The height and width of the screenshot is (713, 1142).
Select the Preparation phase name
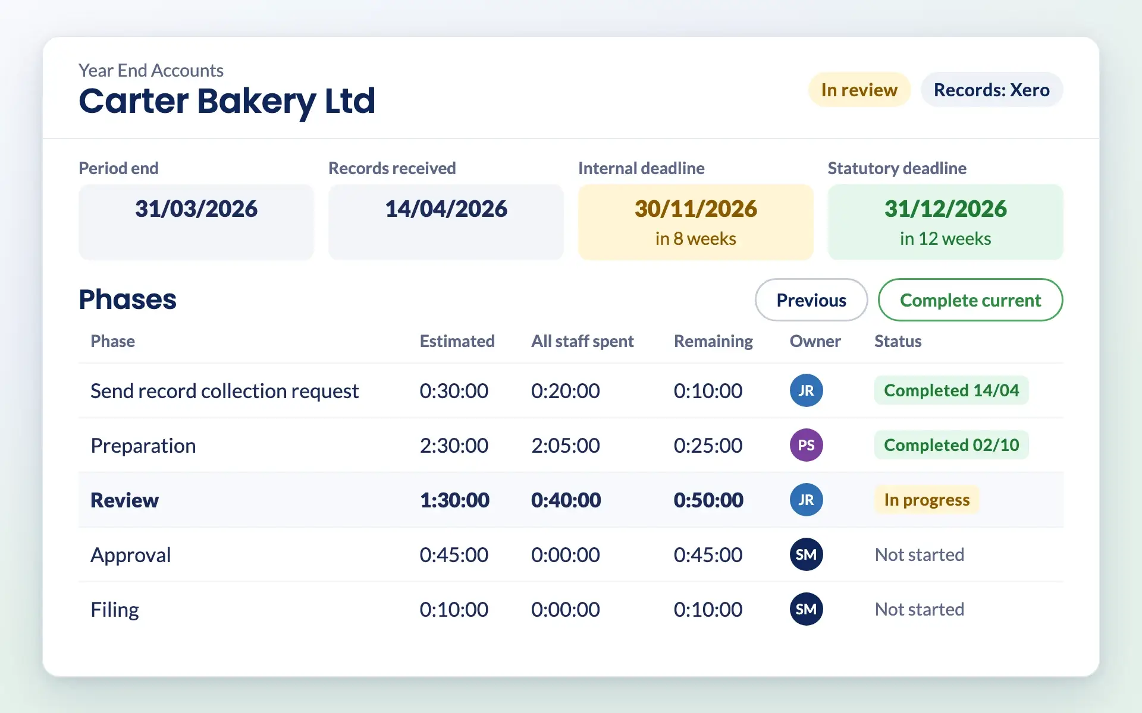[x=143, y=446]
